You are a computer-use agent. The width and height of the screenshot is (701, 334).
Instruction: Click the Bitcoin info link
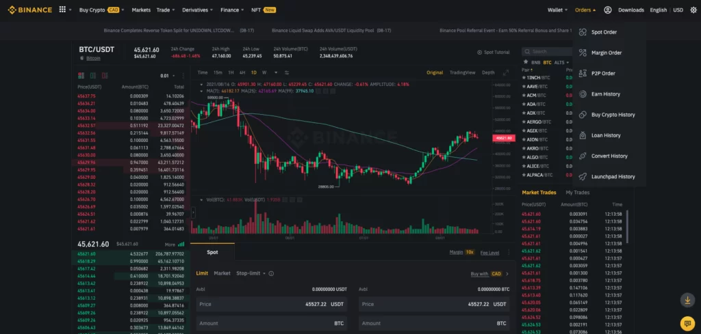(93, 58)
